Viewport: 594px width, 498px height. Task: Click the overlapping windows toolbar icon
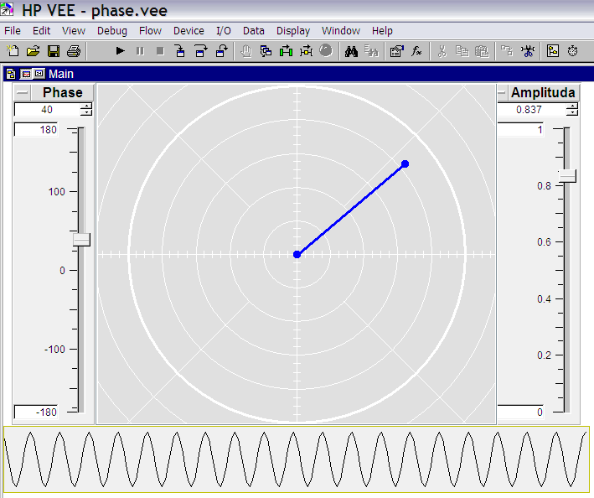(266, 51)
